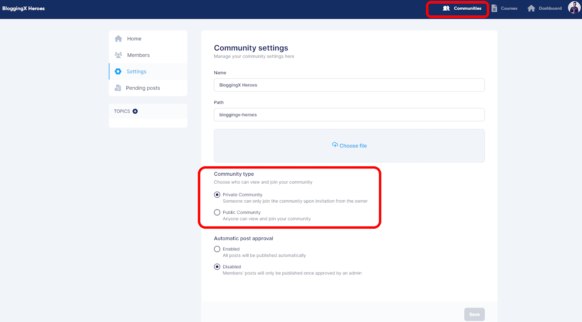Click the Communities people icon in header

(x=446, y=8)
